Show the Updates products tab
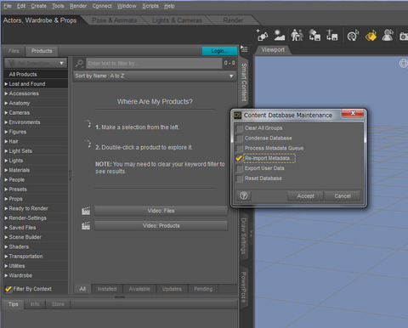The height and width of the screenshot is (328, 408). (x=172, y=289)
